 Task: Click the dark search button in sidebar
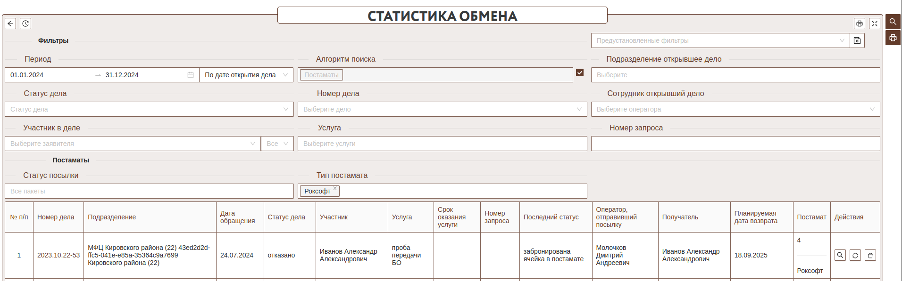pos(893,22)
